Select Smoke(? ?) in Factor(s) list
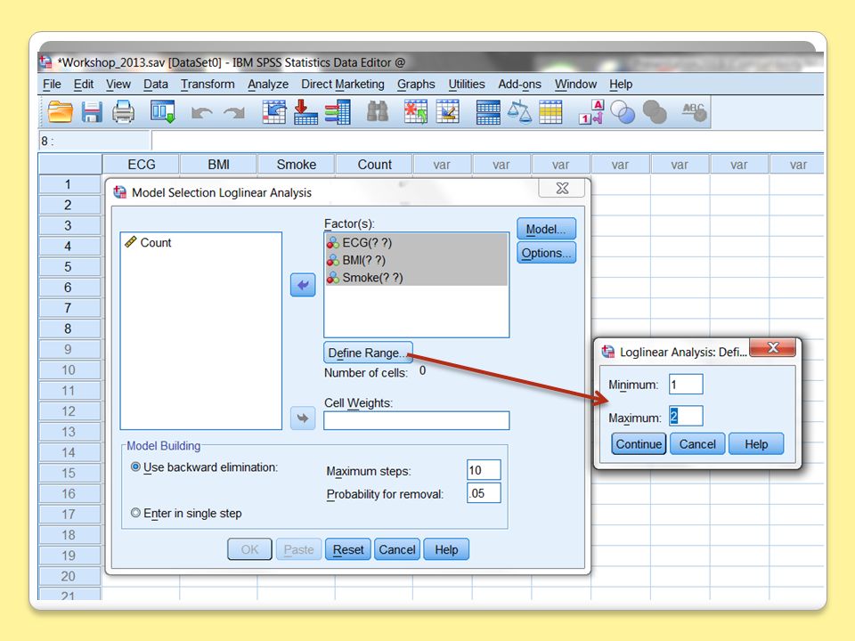This screenshot has width=855, height=641. point(417,278)
